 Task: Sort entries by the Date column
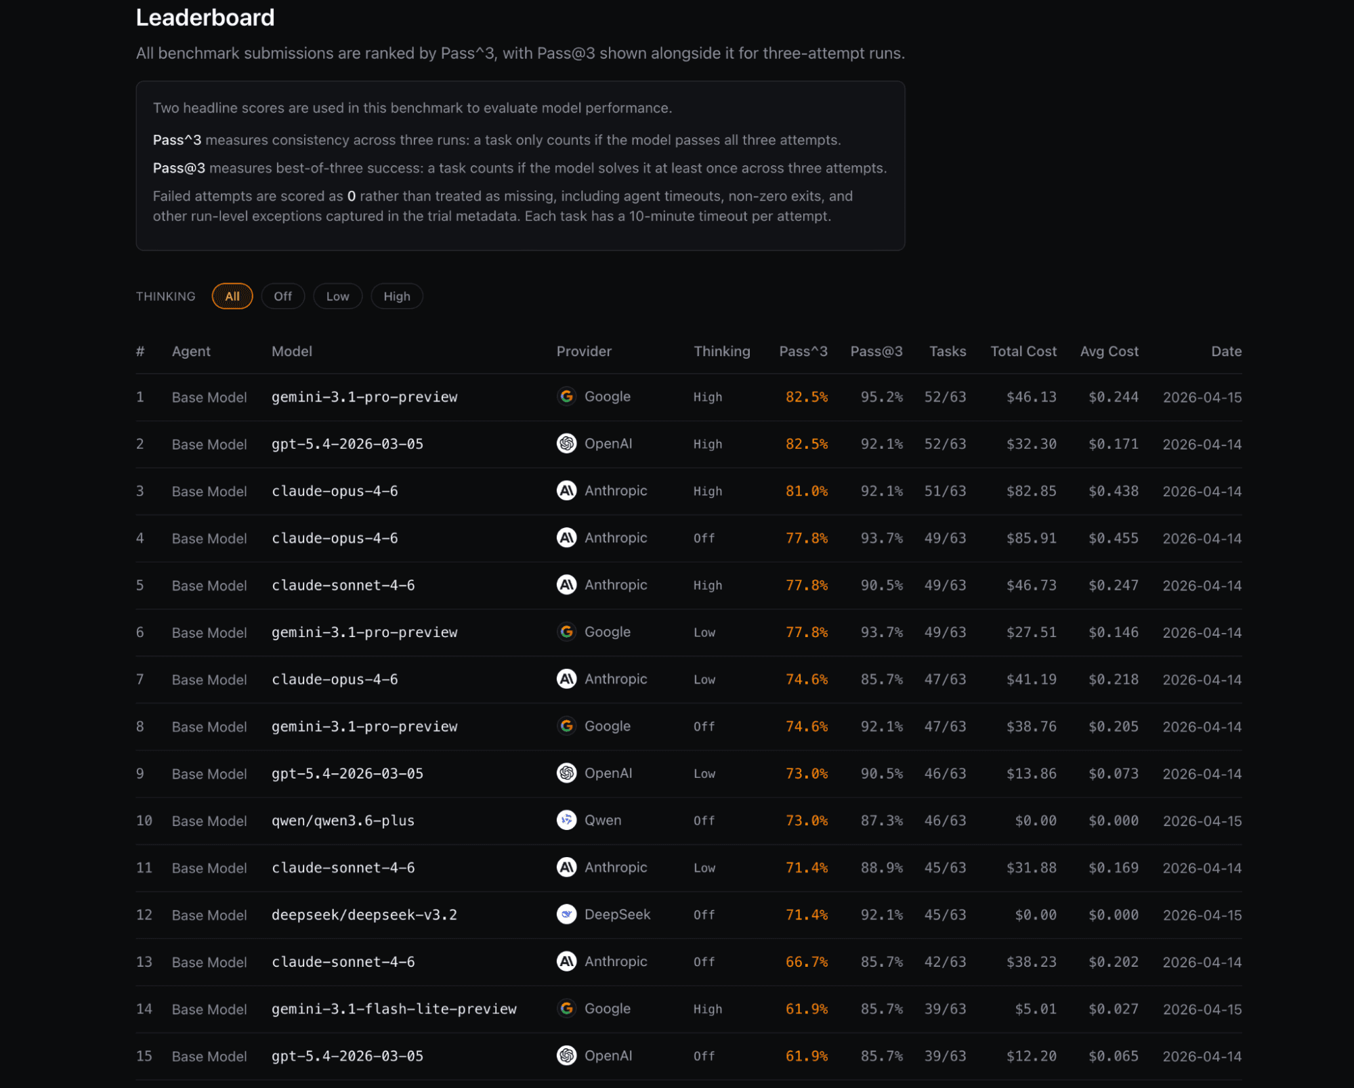coord(1226,351)
